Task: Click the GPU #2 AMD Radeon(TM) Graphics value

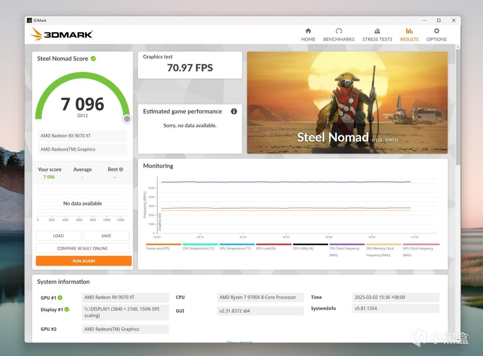Action: pyautogui.click(x=125, y=329)
